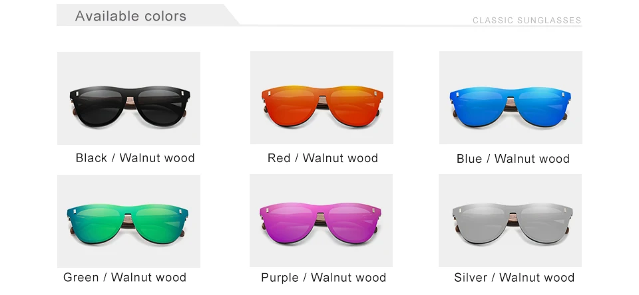
Task: Click the Available colors heading
Action: pyautogui.click(x=131, y=16)
